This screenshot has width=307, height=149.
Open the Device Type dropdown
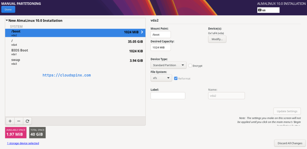[x=168, y=65]
